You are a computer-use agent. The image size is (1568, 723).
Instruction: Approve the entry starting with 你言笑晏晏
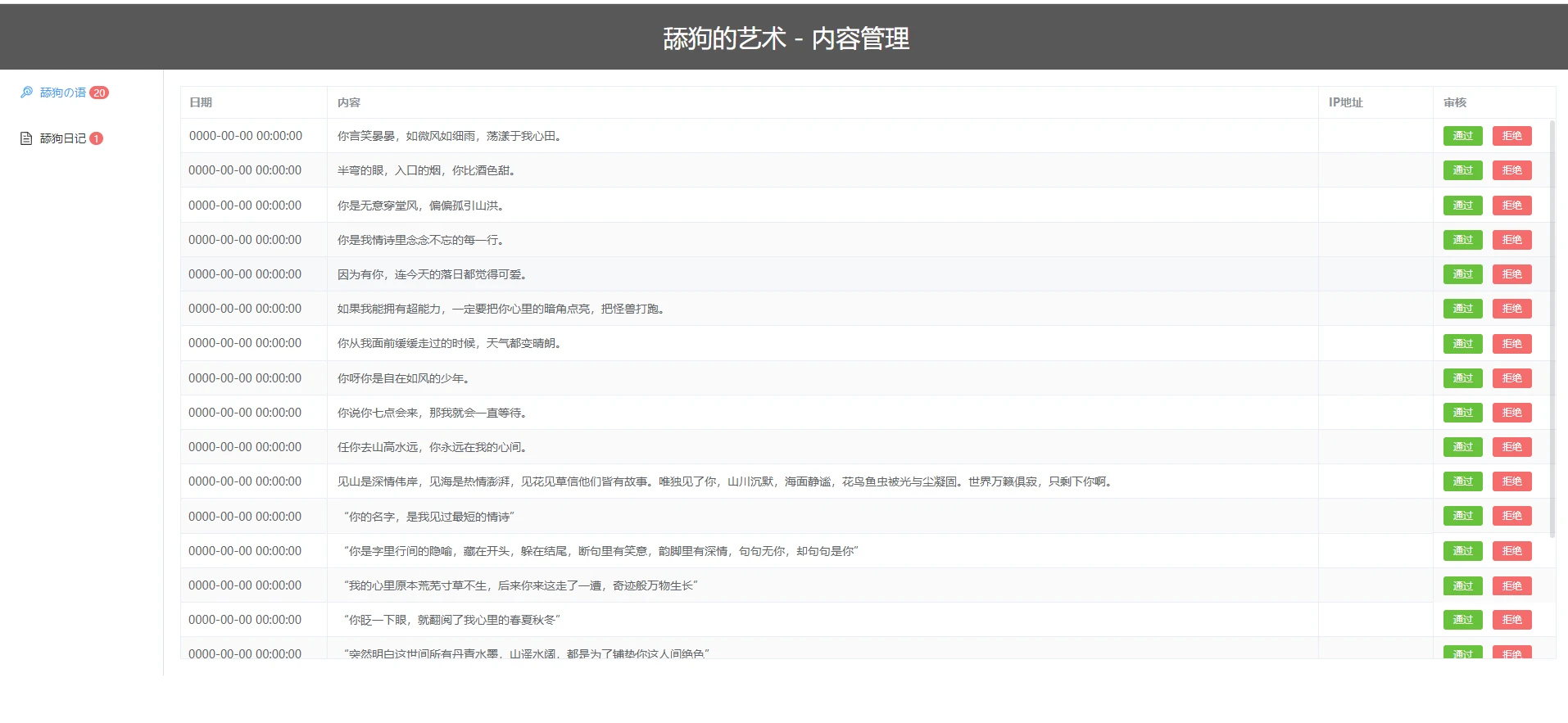click(1462, 136)
